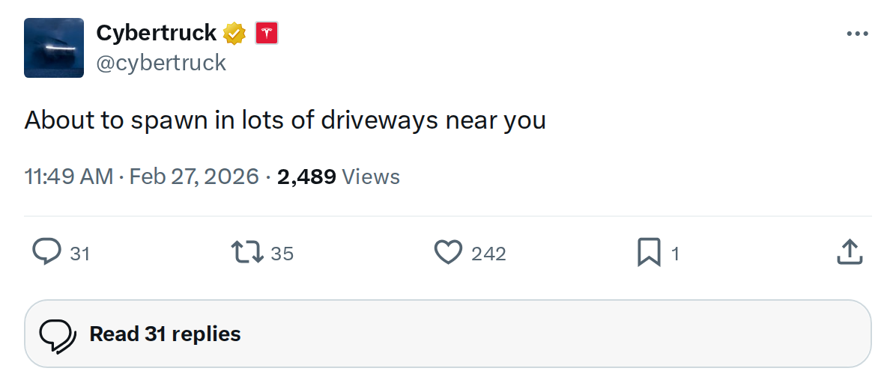The image size is (896, 380).
Task: Click the repost count 35
Action: pyautogui.click(x=282, y=254)
